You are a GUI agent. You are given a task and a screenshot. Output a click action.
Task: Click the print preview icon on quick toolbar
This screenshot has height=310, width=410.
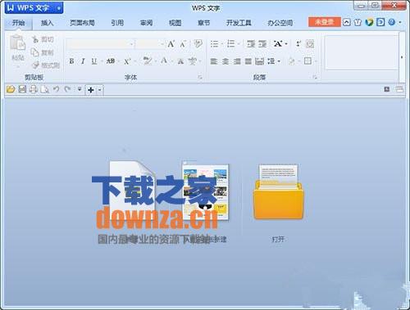44,89
